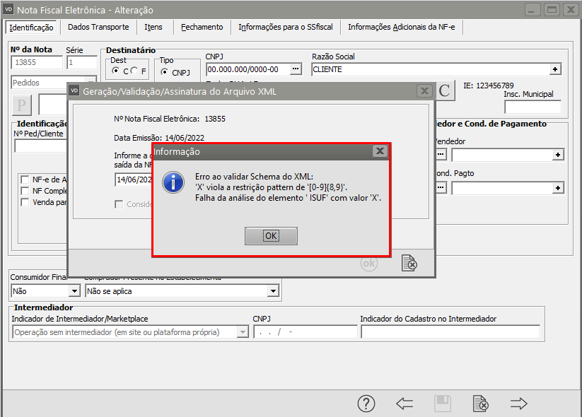Click the large C button near IE
This screenshot has height=417, width=582.
pyautogui.click(x=444, y=90)
